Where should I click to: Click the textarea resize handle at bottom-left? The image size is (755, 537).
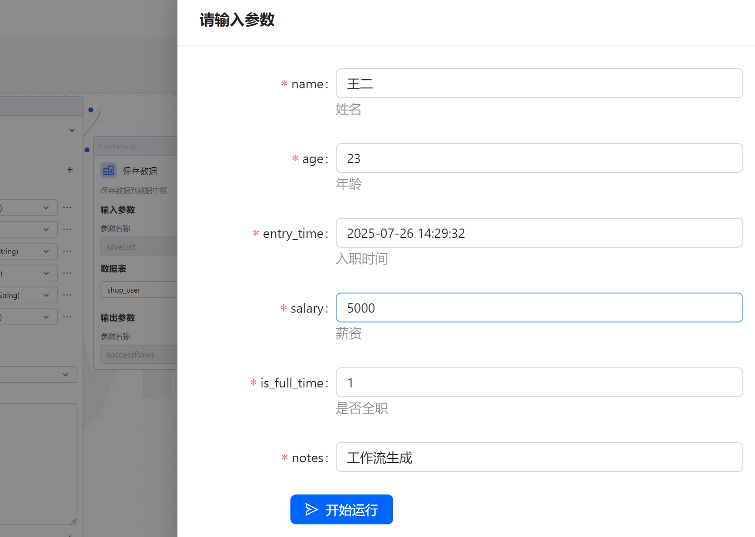[x=74, y=521]
